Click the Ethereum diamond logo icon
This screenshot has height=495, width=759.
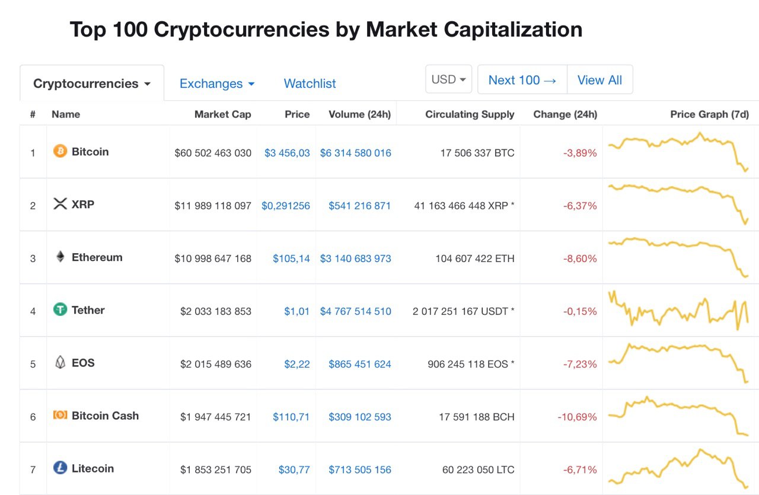pyautogui.click(x=60, y=257)
